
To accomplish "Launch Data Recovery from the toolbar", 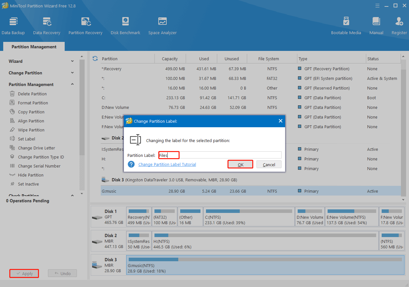I will point(47,26).
